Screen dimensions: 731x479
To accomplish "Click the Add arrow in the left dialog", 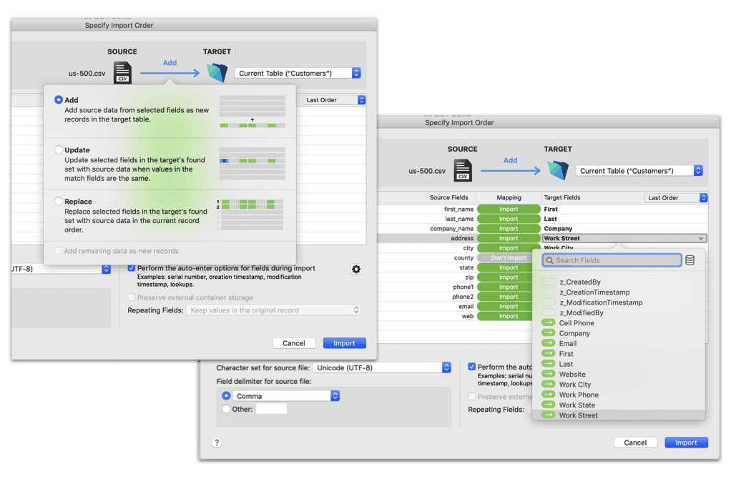I will click(170, 73).
